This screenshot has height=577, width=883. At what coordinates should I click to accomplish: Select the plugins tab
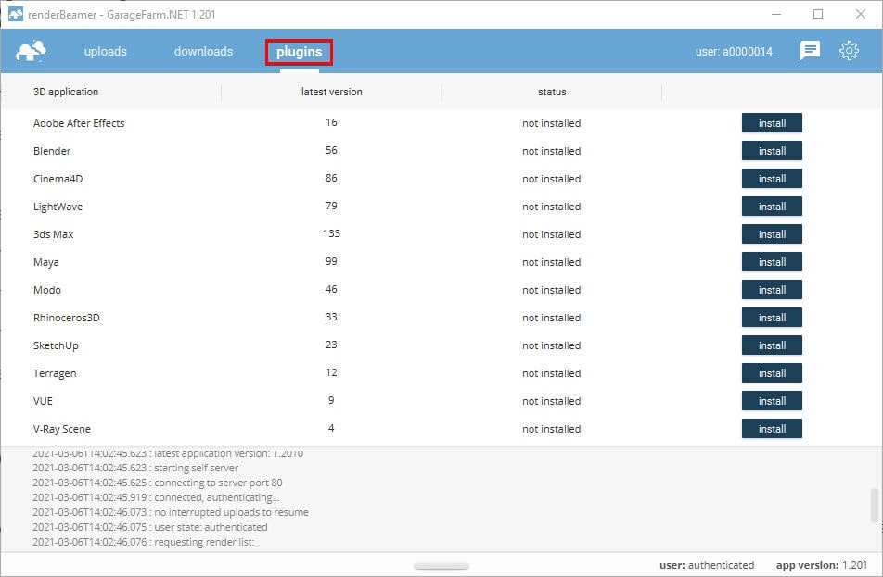click(299, 52)
